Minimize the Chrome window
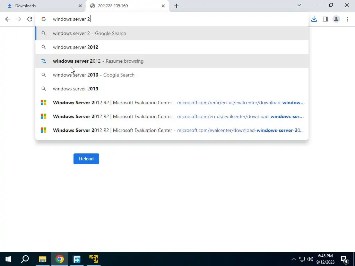Screen dimensions: 355x266 point(315,5)
